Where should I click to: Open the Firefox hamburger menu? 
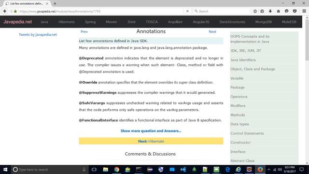pos(304,11)
